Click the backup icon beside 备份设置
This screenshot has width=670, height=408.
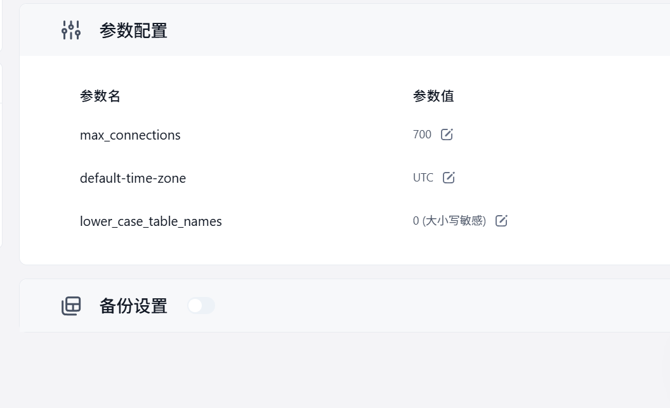pyautogui.click(x=71, y=305)
